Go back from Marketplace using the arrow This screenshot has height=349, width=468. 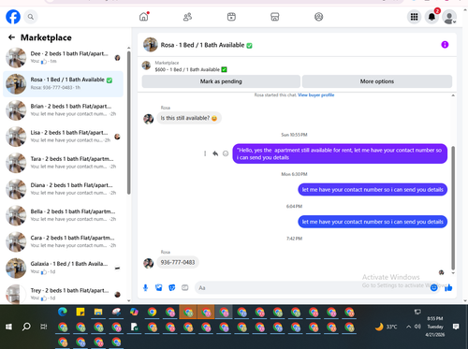click(x=11, y=37)
